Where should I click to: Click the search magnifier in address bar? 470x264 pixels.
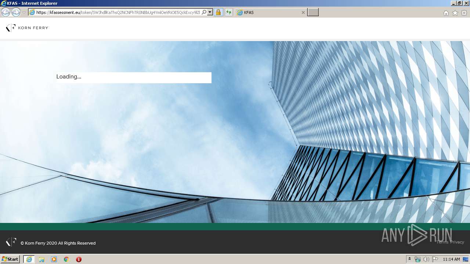(204, 12)
